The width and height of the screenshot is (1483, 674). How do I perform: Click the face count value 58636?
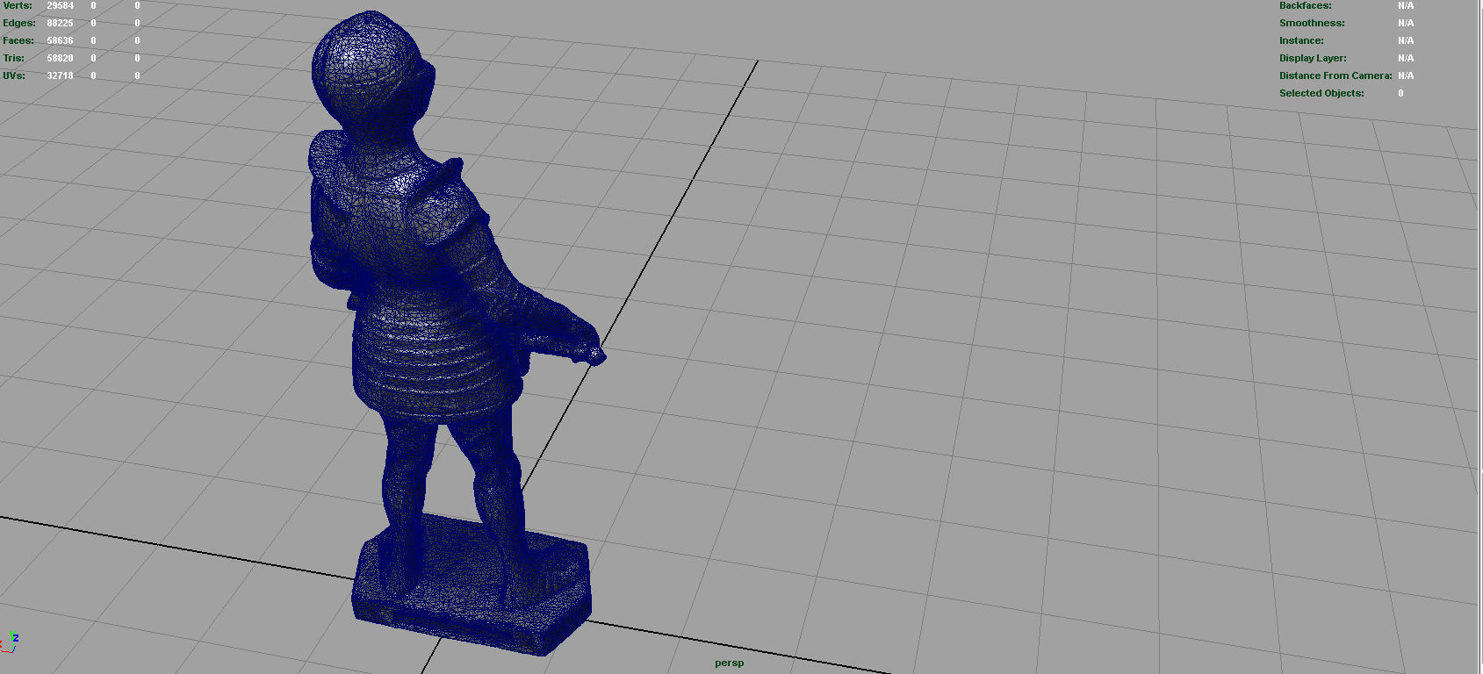(x=60, y=40)
